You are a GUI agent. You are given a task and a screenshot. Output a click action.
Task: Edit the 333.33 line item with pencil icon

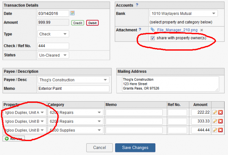point(215,121)
